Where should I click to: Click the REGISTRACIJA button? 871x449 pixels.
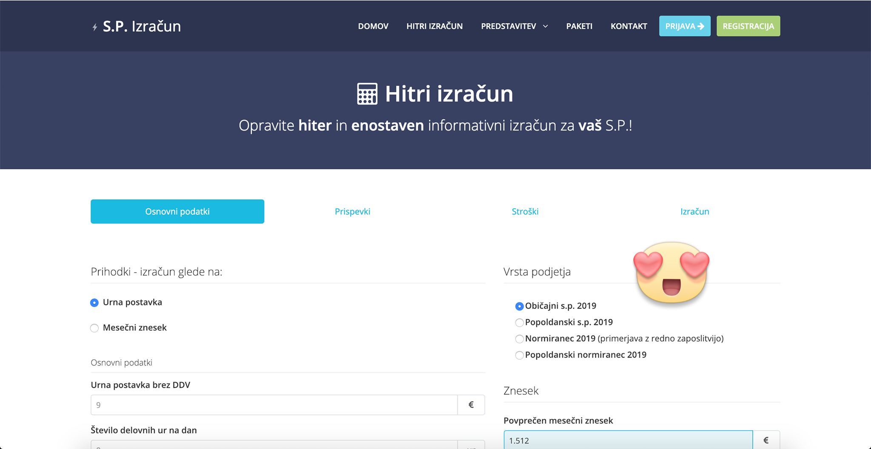pos(748,26)
